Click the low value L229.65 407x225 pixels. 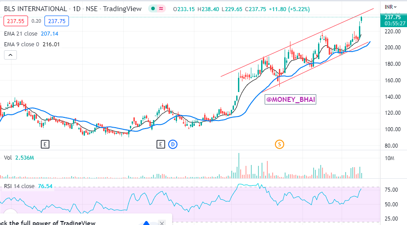point(232,9)
